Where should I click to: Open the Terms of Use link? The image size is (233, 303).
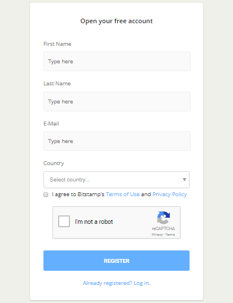[x=122, y=194]
